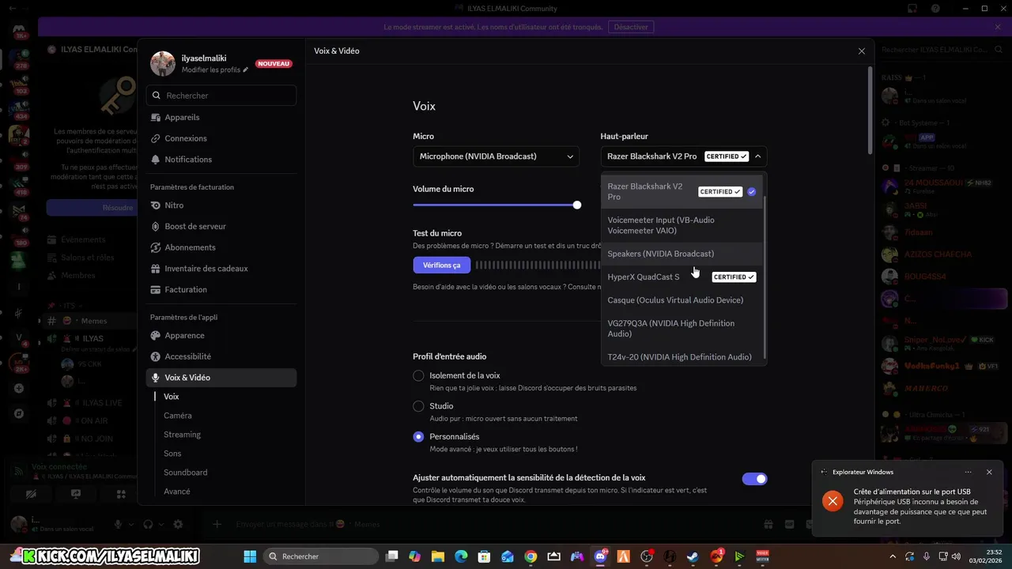Select Personnalisés audio profile radio

pyautogui.click(x=419, y=437)
